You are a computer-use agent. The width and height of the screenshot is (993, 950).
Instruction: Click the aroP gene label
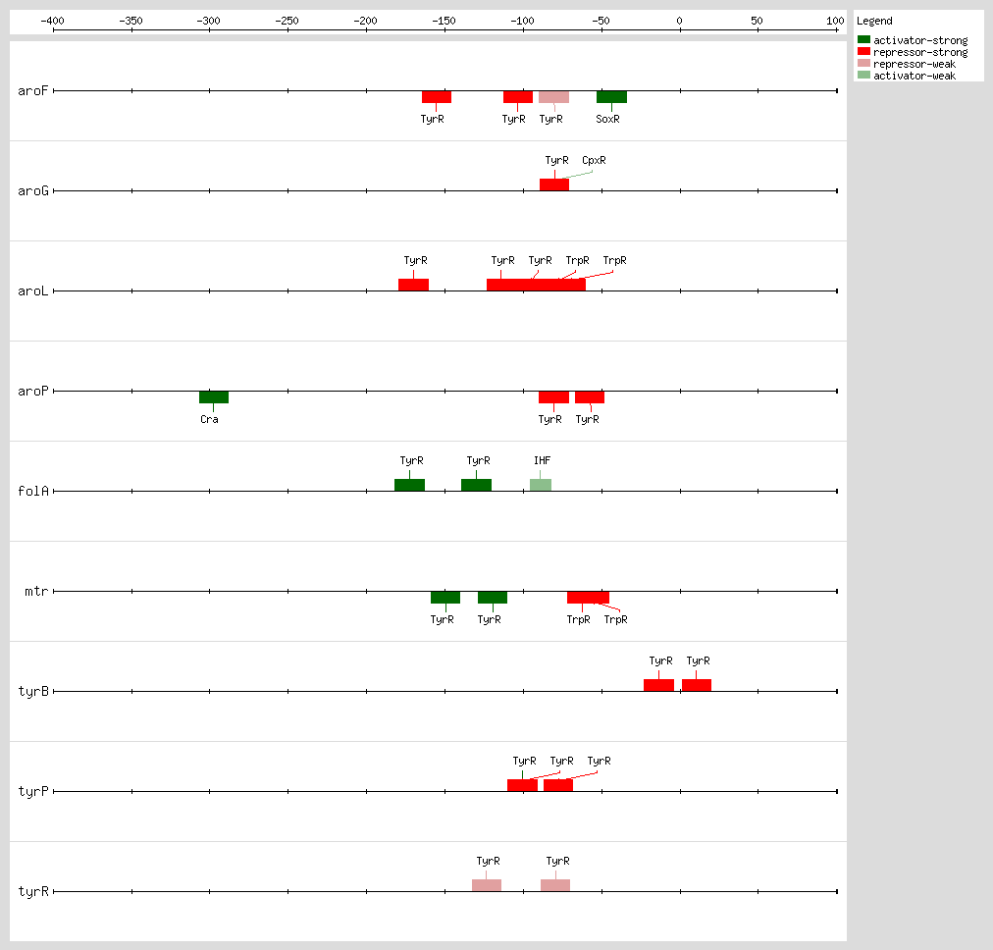(33, 391)
